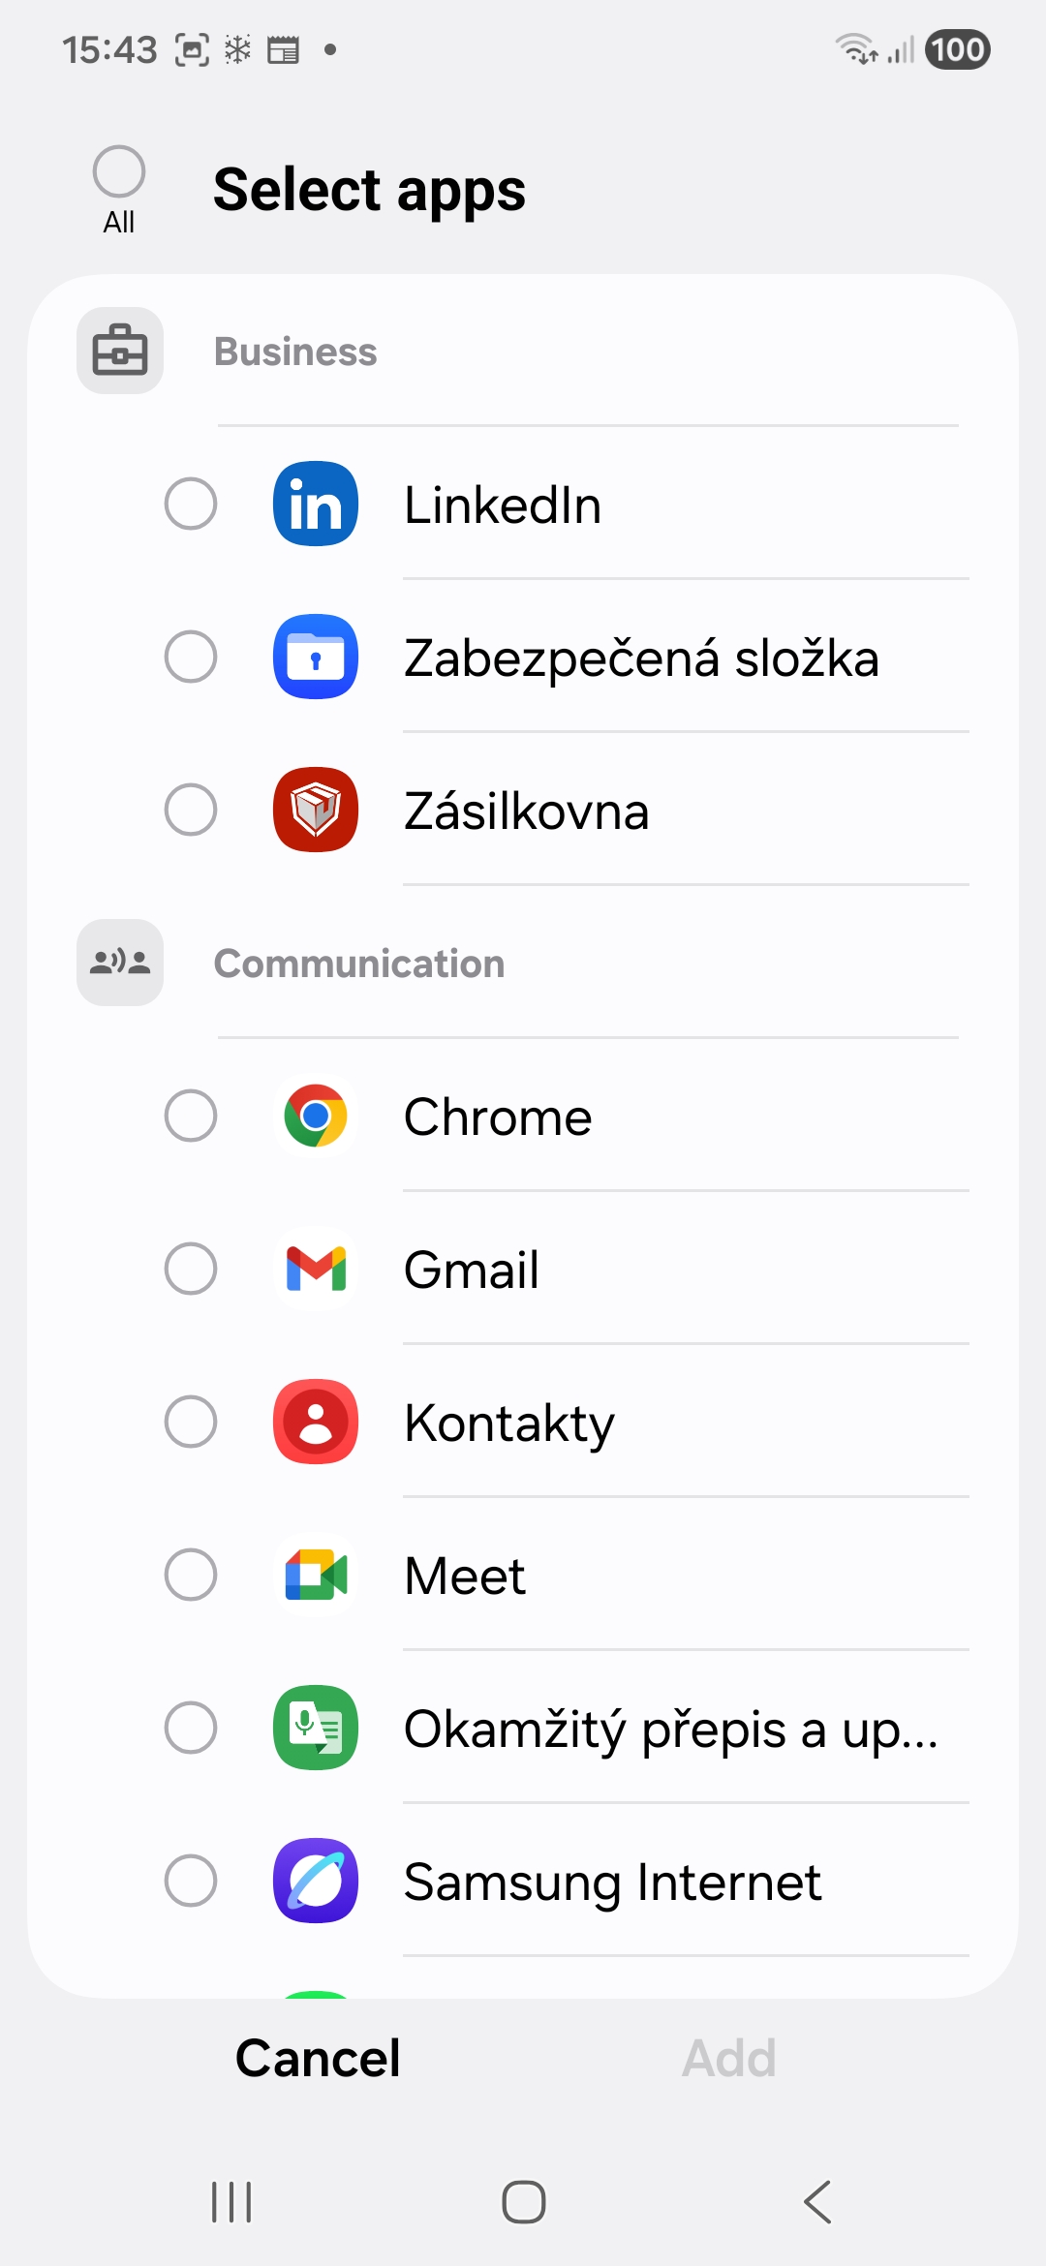
Task: Go to the home screen via the navigation bar
Action: pos(524,2202)
